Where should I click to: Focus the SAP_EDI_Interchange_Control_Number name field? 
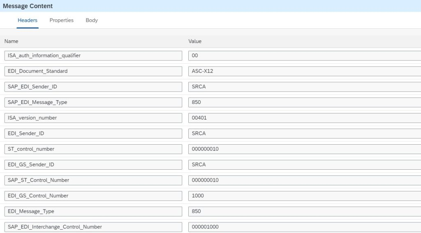93,227
